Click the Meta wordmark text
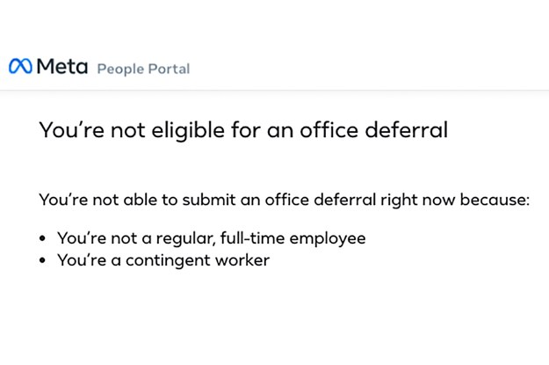The image size is (549, 365). (62, 66)
